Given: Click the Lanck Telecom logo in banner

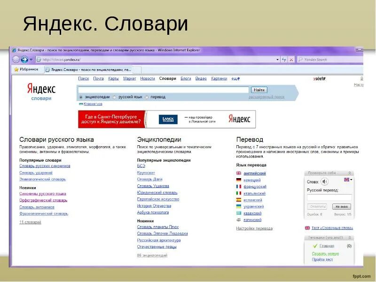Looking at the screenshot, I should pyautogui.click(x=168, y=119).
